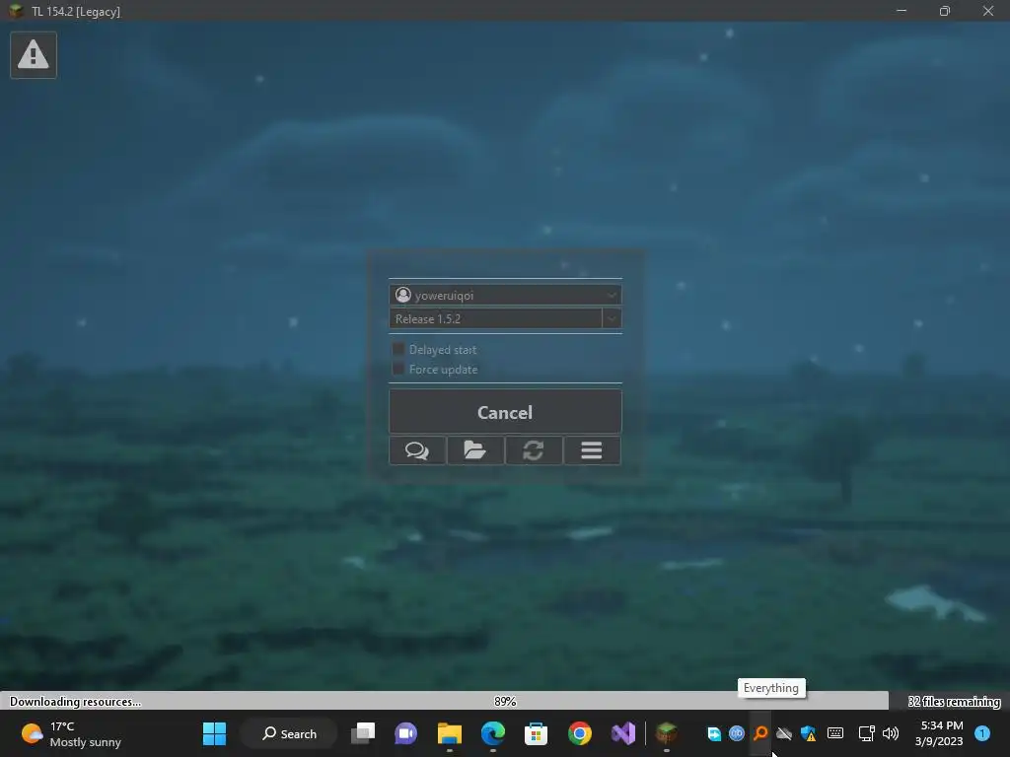
Task: Open File Explorer from the taskbar
Action: (450, 733)
